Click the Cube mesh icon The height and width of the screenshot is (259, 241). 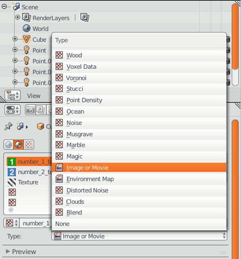[26, 39]
